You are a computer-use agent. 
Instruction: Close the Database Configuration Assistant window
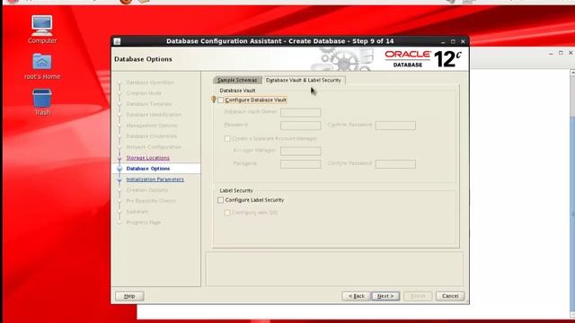(463, 41)
